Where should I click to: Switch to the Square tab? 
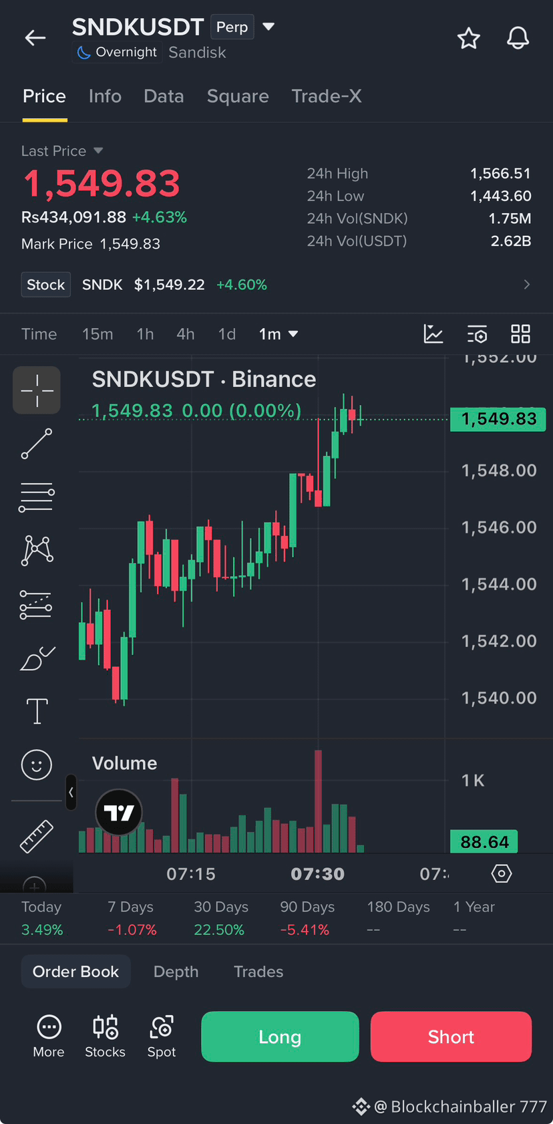(x=238, y=96)
